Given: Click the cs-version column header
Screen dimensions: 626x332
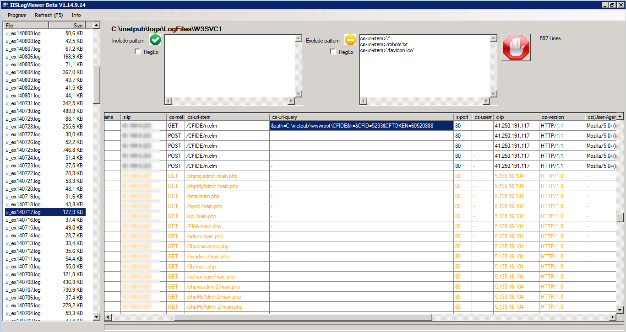Looking at the screenshot, I should click(562, 117).
